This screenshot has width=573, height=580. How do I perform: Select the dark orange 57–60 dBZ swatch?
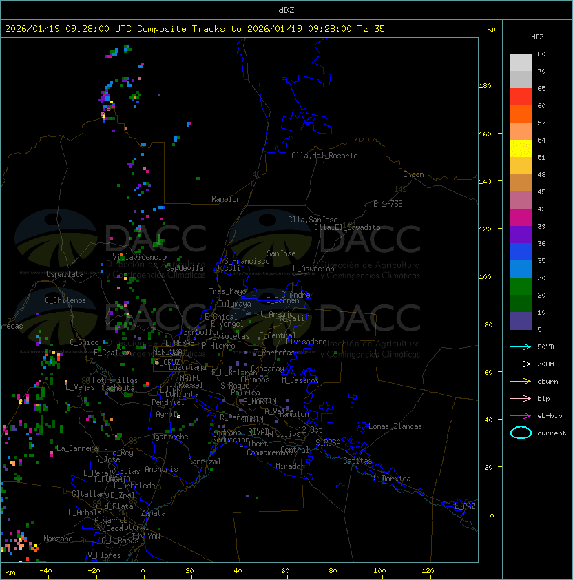tap(521, 114)
